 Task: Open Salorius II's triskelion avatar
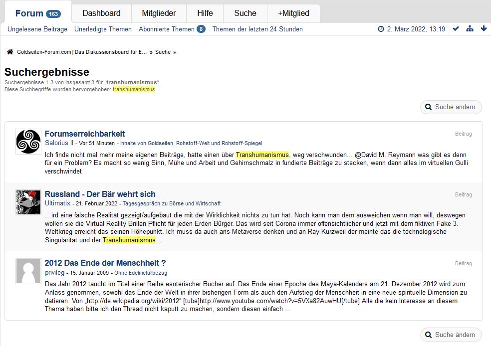click(x=28, y=141)
